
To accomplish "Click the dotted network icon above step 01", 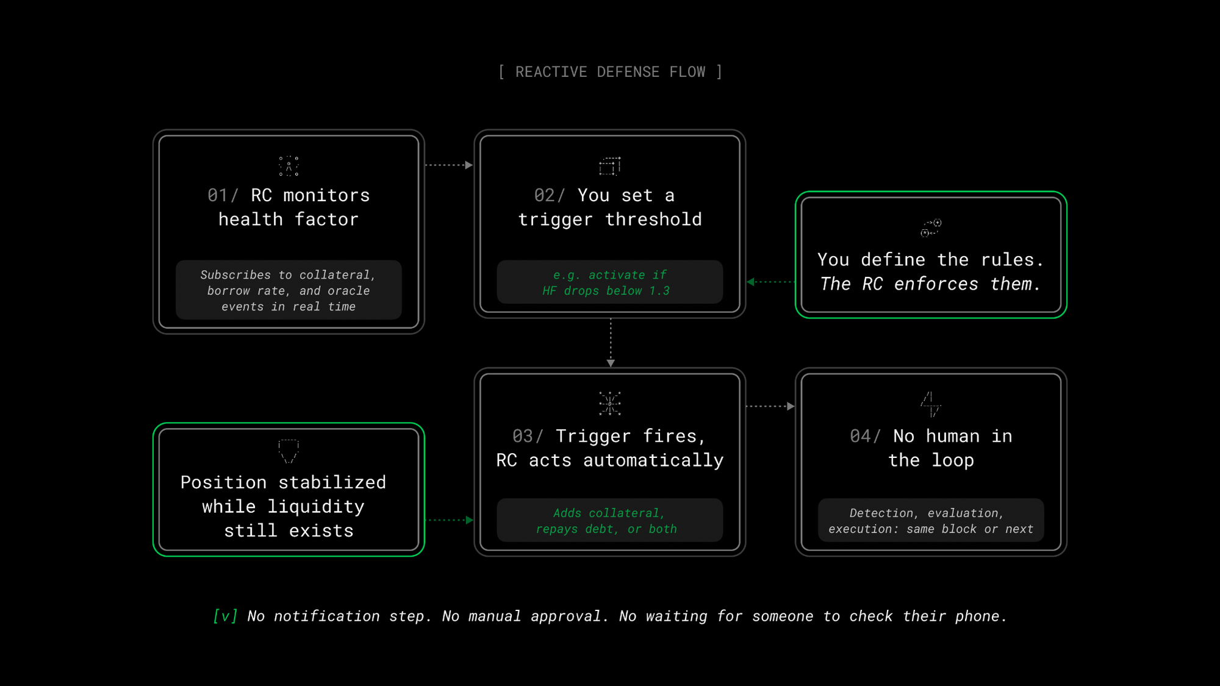I will tap(289, 166).
